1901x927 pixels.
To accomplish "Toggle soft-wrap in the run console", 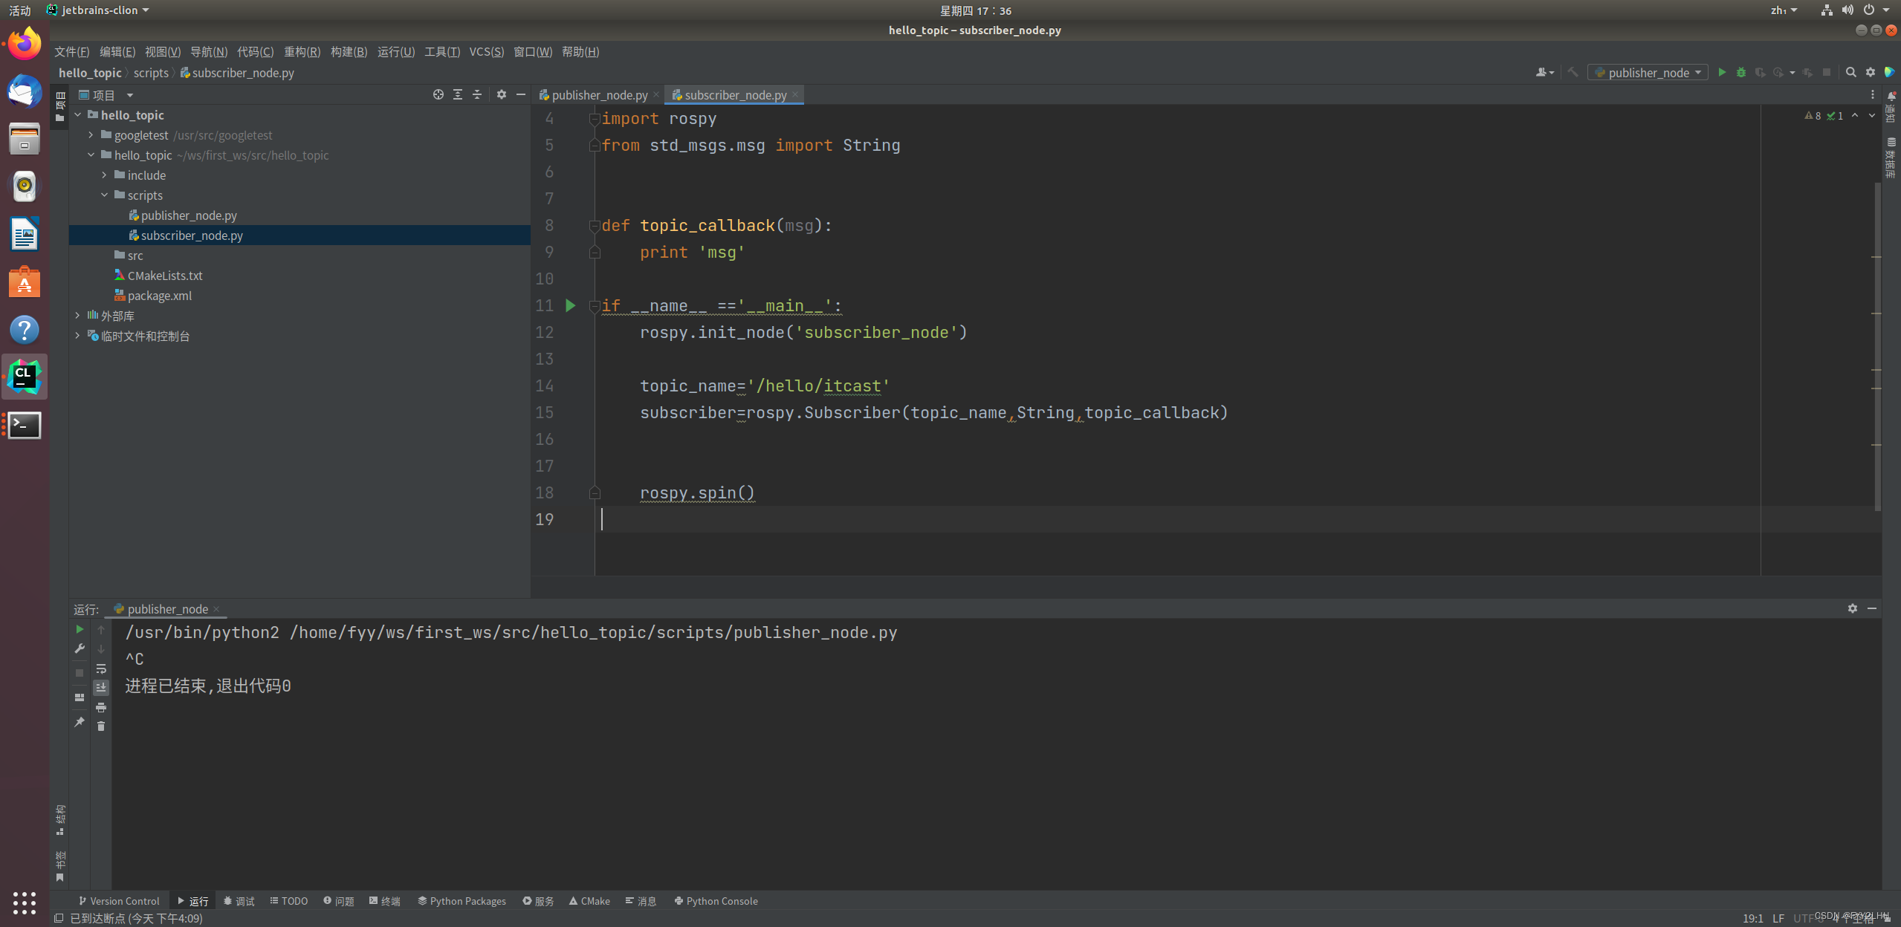I will pyautogui.click(x=101, y=669).
